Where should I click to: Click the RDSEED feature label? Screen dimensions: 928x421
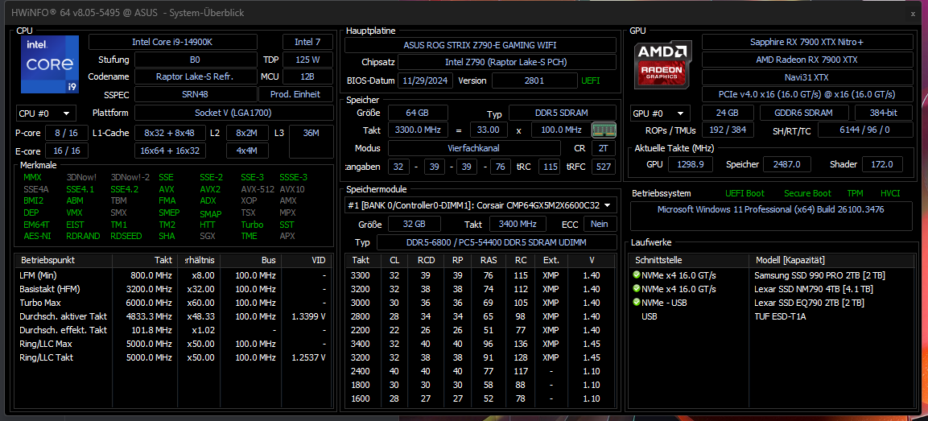(x=126, y=236)
